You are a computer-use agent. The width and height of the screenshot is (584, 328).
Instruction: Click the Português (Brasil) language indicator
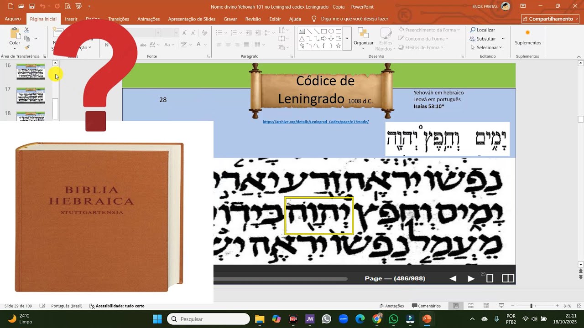tap(67, 306)
